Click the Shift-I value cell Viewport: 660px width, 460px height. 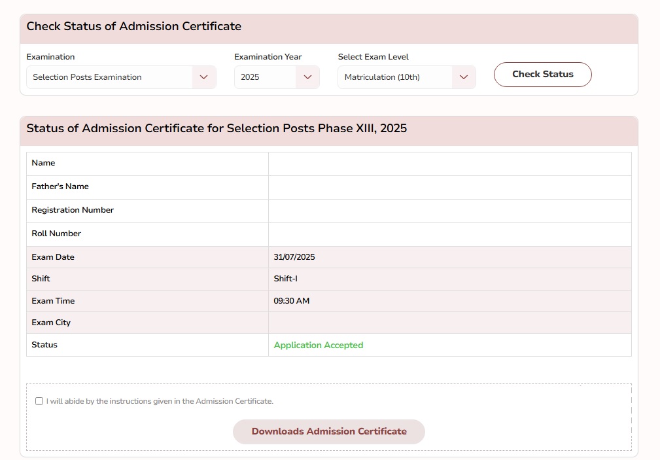(x=285, y=279)
